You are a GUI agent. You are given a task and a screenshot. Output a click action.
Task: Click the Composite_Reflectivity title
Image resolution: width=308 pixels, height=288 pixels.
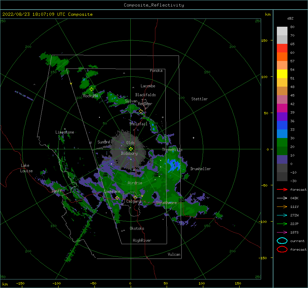(154, 5)
